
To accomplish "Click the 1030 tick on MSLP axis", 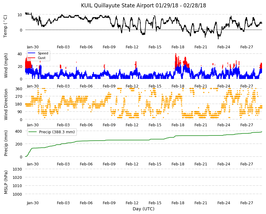I will tap(17, 169).
